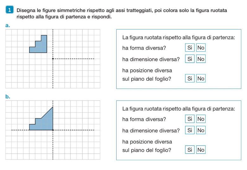The width and height of the screenshot is (247, 170).
Task: Select Sì for dimensione diversa in exercise a
Action: click(190, 59)
